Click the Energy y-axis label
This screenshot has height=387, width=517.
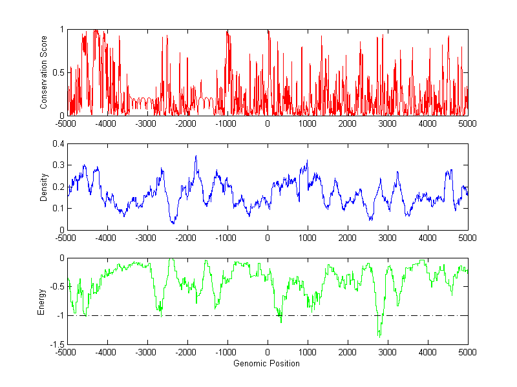click(41, 302)
